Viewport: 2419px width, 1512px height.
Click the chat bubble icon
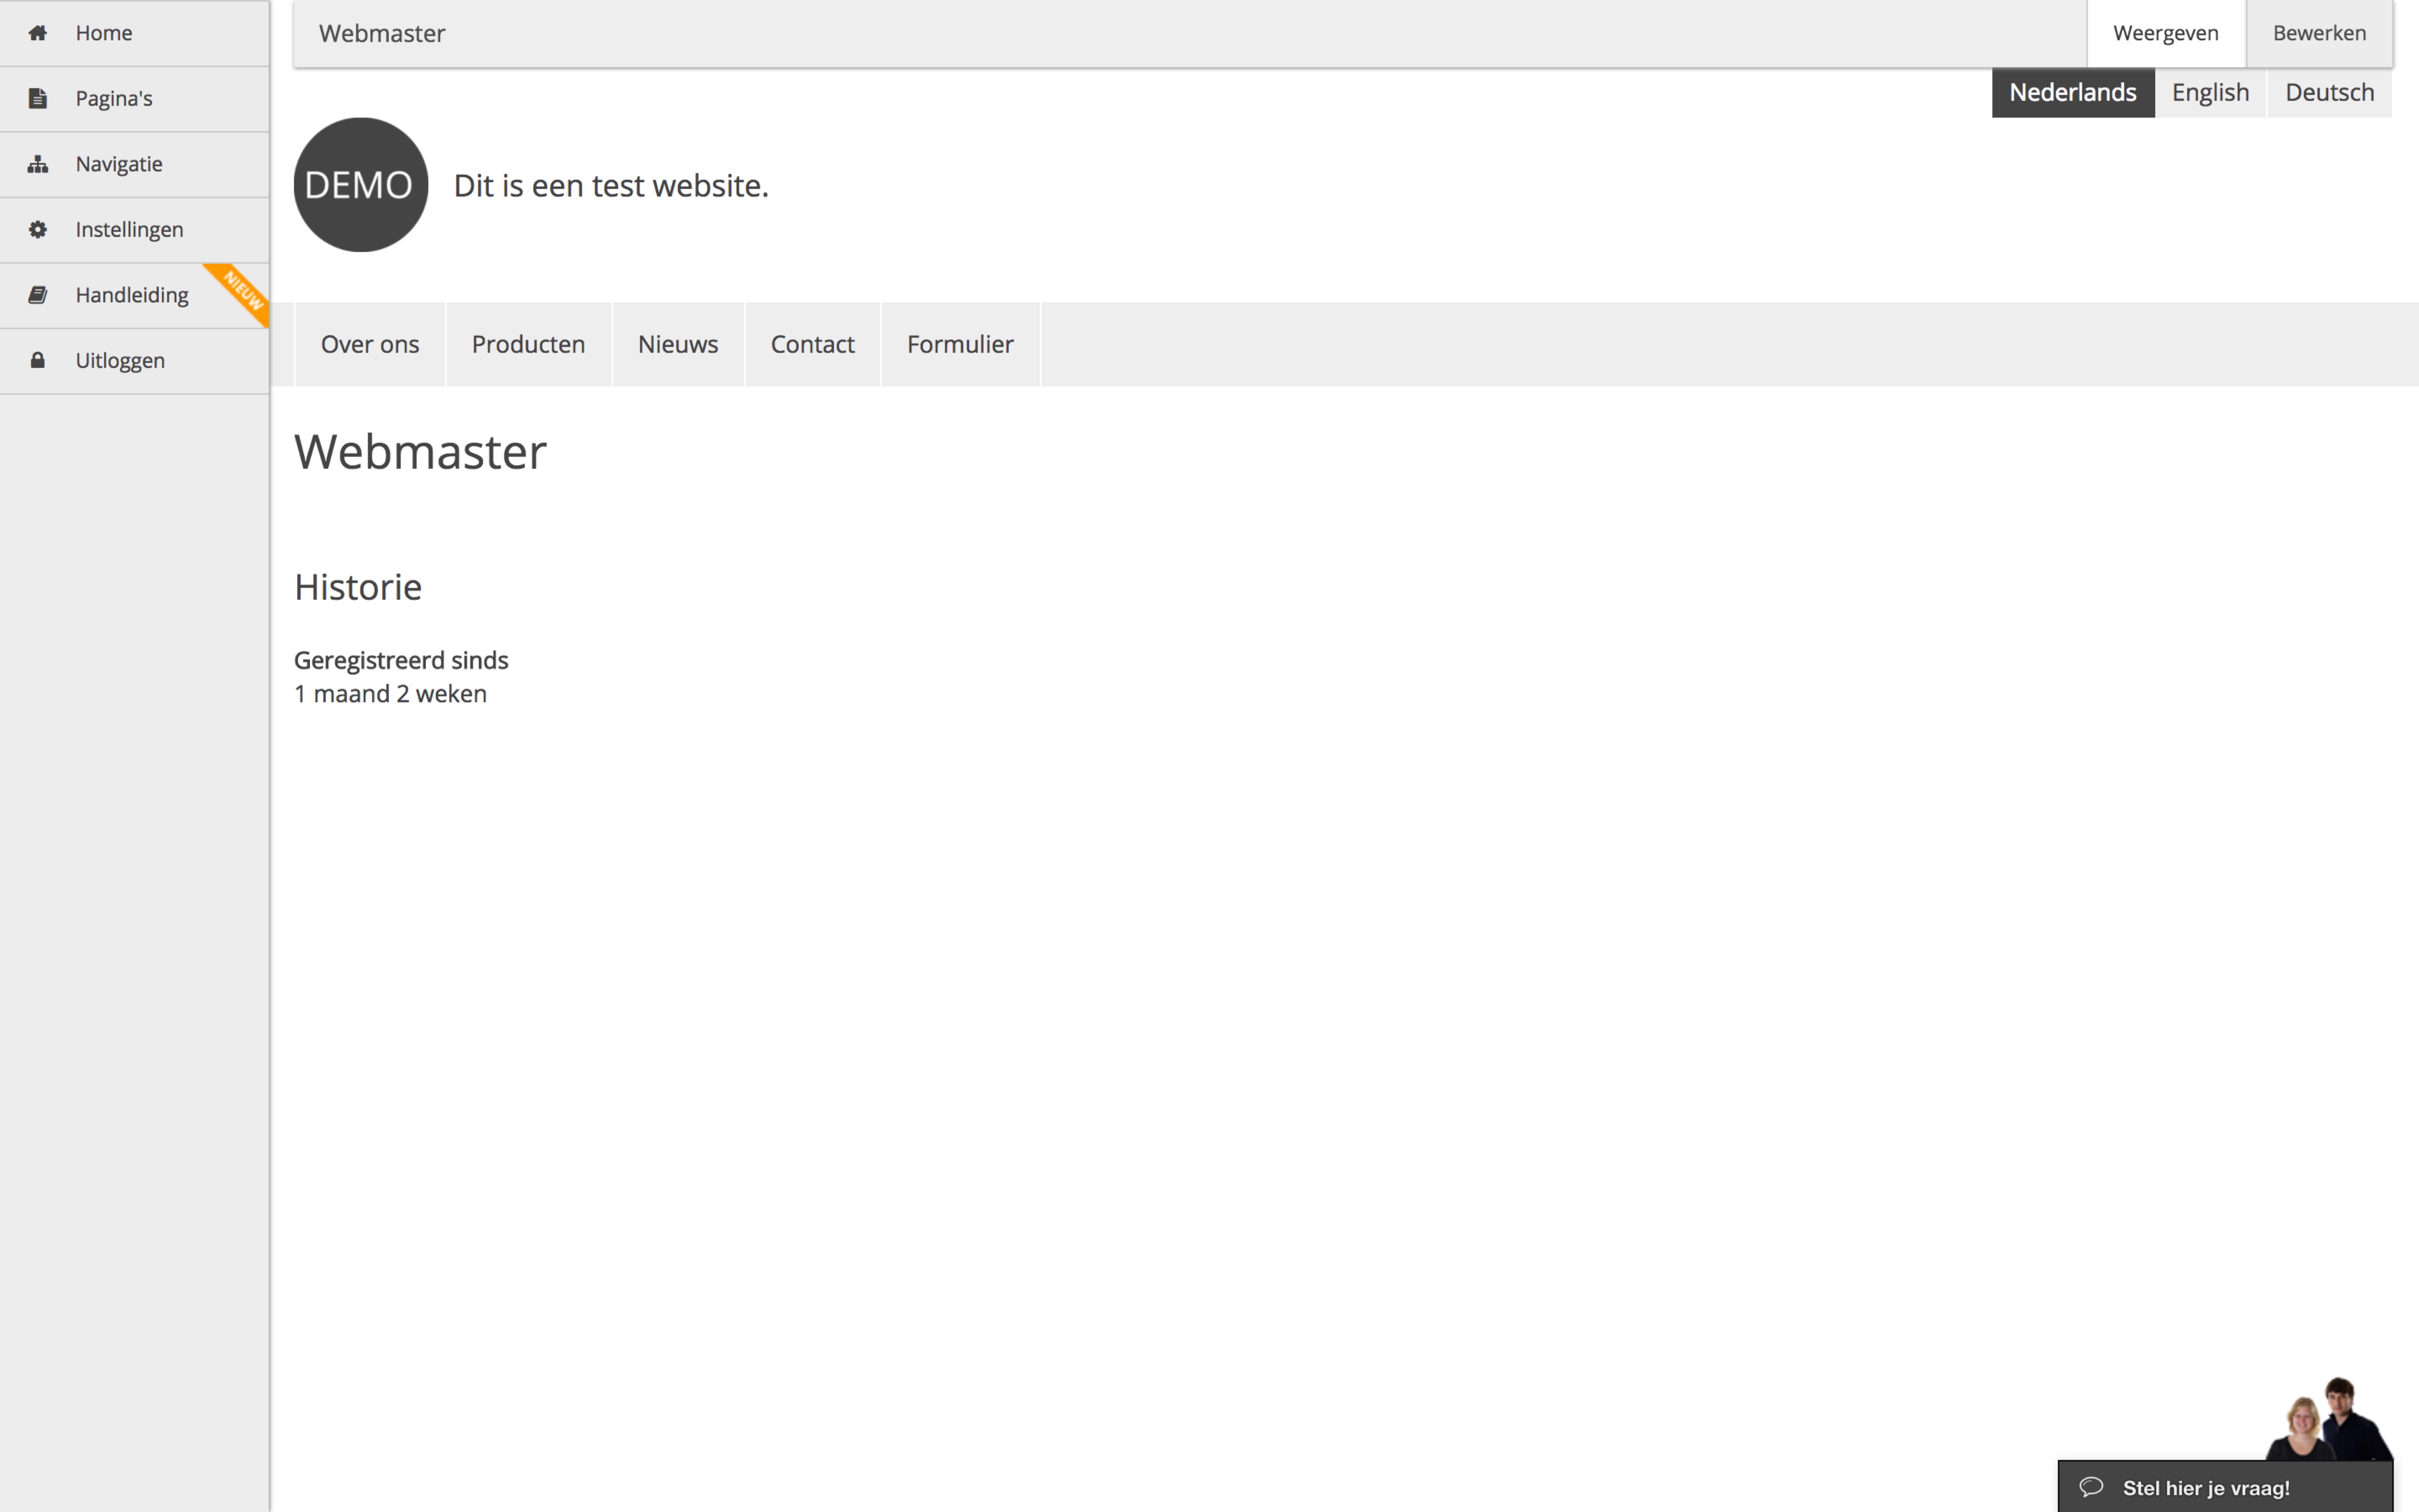click(2091, 1487)
